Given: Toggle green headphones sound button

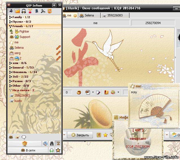Looking at the screenshot, I should coord(52,150).
